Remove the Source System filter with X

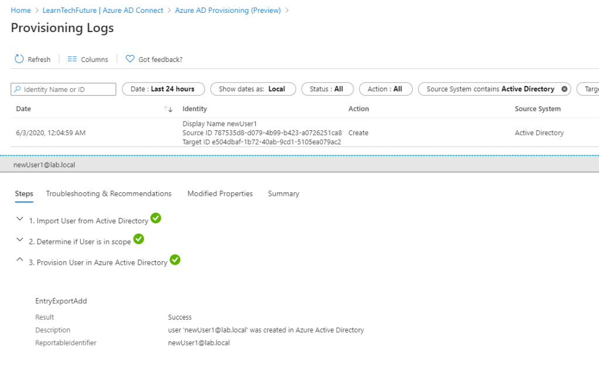[x=564, y=89]
